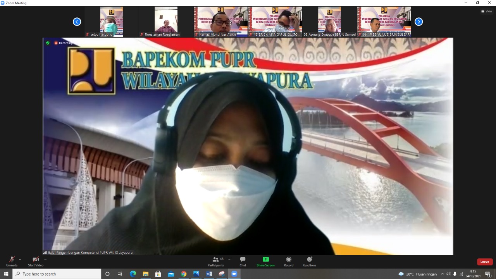The image size is (496, 279).
Task: Show hidden system tray icons
Action: coord(443,274)
